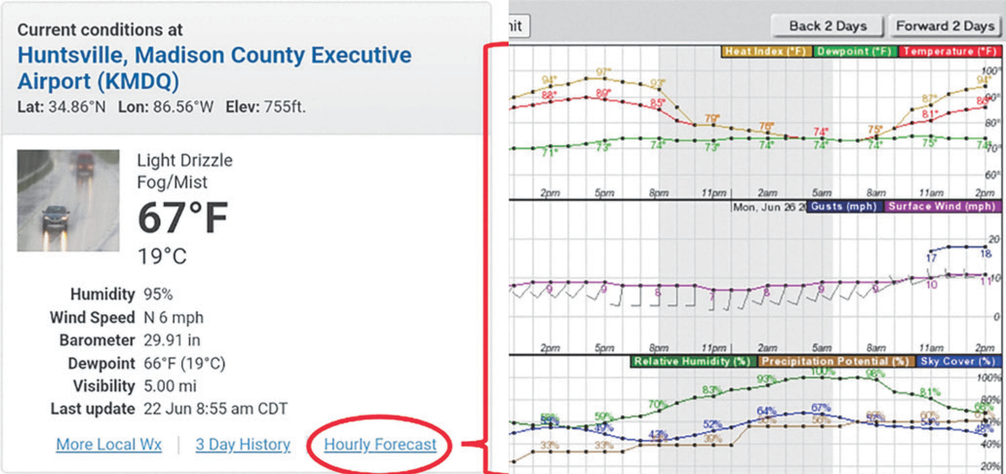Click Forward 2 Days button
Image resolution: width=1006 pixels, height=474 pixels.
point(945,26)
